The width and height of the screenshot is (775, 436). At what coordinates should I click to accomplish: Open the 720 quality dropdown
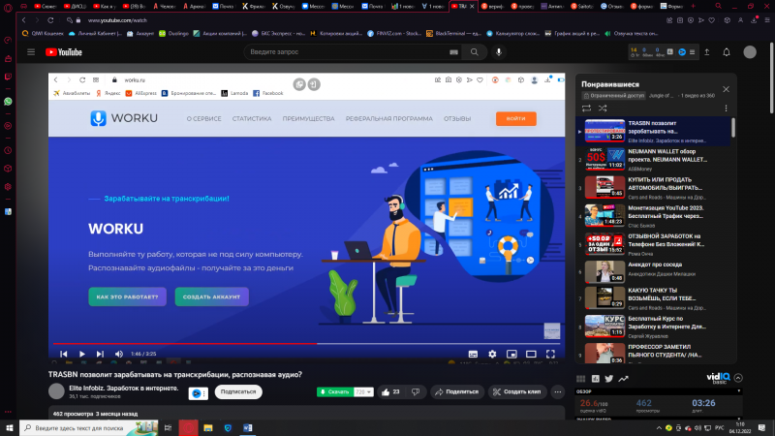click(x=363, y=391)
